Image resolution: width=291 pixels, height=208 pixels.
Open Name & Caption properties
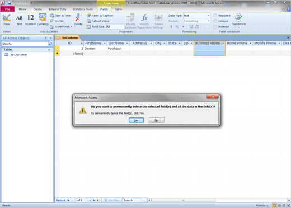[x=100, y=16]
